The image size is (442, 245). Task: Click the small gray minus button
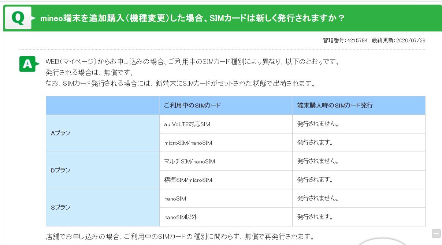tap(436, 233)
